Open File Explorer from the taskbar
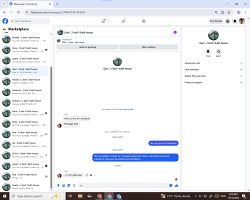The width and height of the screenshot is (250, 200). coord(80,196)
